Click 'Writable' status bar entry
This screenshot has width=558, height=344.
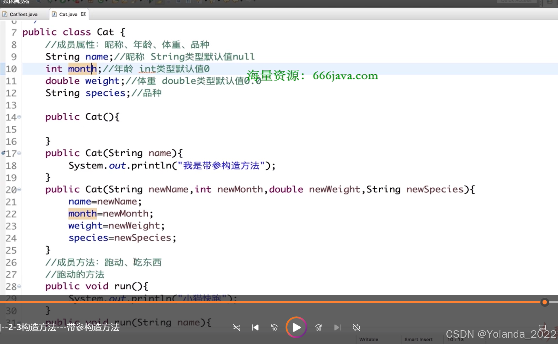click(369, 340)
